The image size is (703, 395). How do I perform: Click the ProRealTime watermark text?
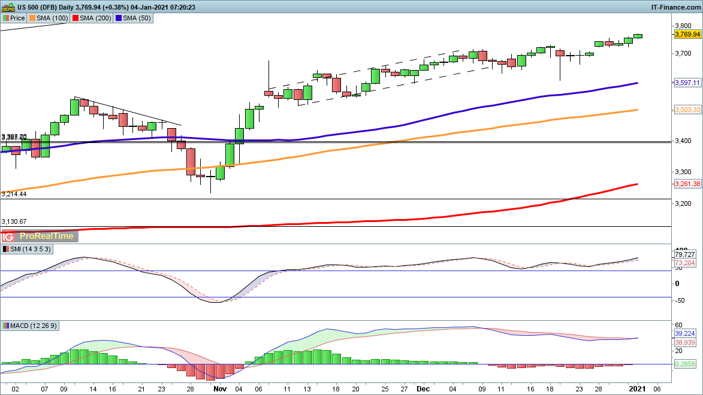(47, 236)
